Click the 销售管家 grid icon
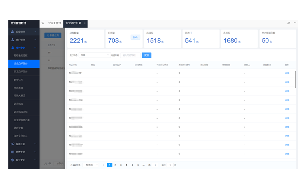Image resolution: width=304 pixels, height=183 pixels. click(x=13, y=152)
